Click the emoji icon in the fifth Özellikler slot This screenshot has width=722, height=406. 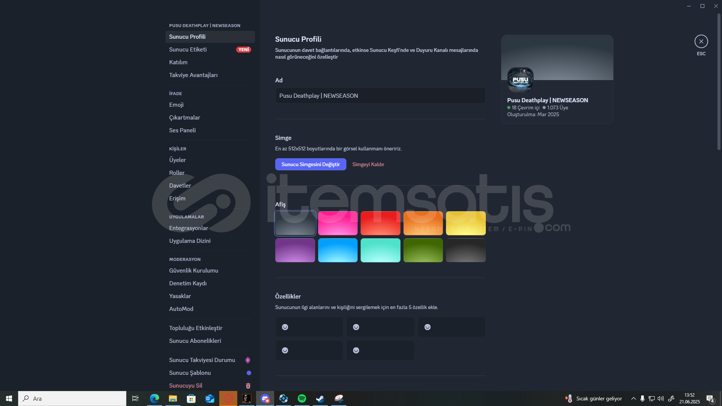pyautogui.click(x=356, y=350)
